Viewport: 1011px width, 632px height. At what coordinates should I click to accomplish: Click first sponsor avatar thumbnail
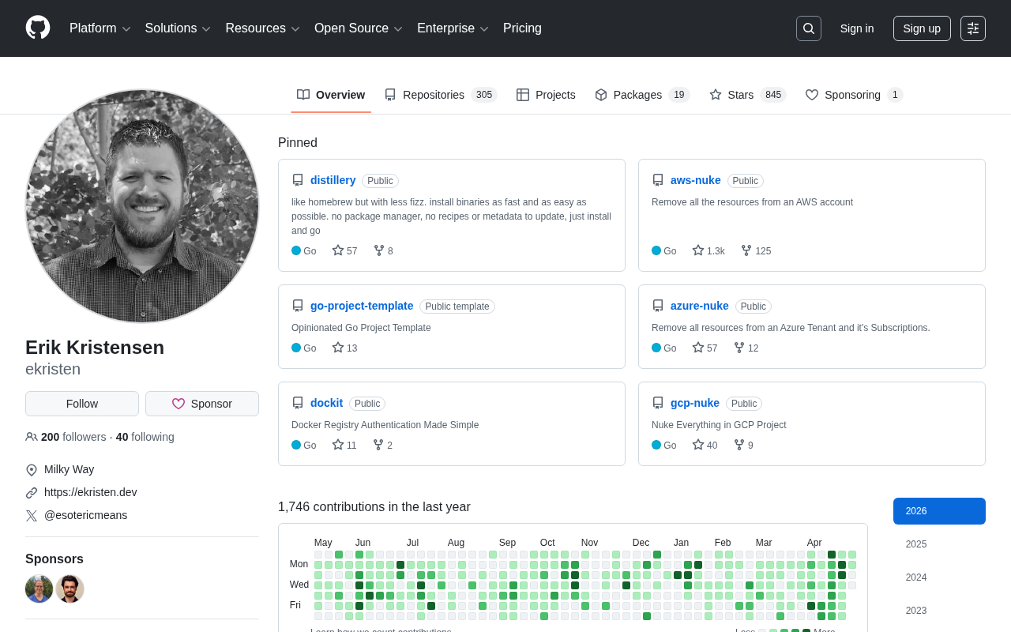pyautogui.click(x=39, y=589)
